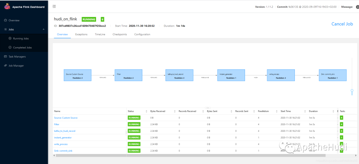
Task: Switch to the Exceptions tab
Action: (81, 34)
